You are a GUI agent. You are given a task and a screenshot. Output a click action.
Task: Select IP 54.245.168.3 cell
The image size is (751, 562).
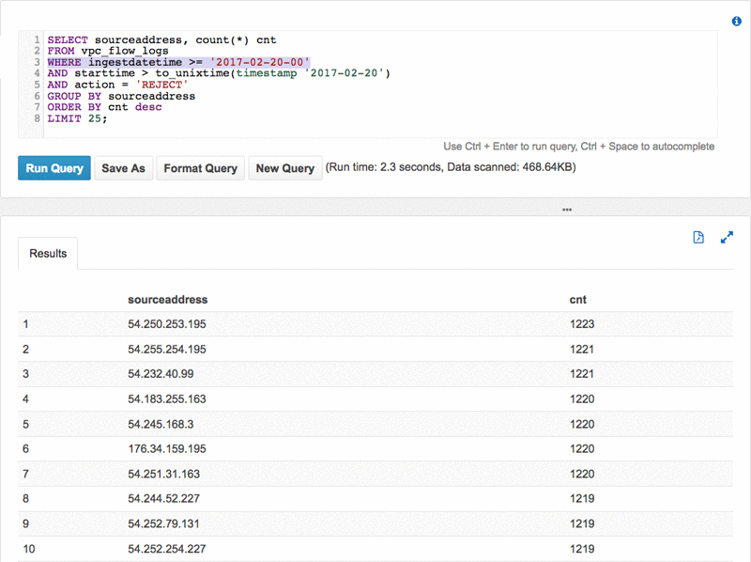click(x=161, y=424)
